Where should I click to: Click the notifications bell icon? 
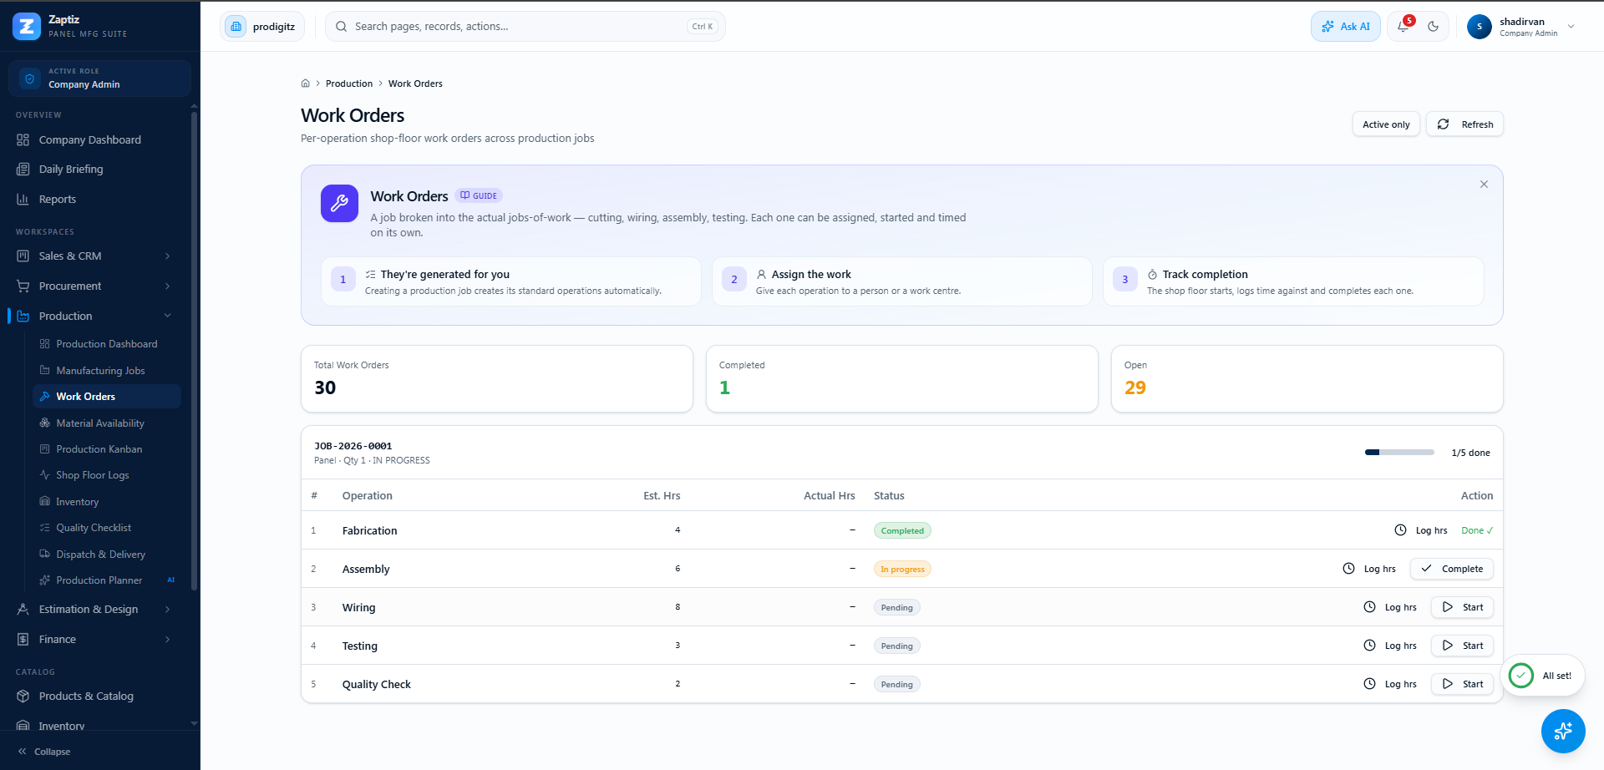(x=1404, y=27)
